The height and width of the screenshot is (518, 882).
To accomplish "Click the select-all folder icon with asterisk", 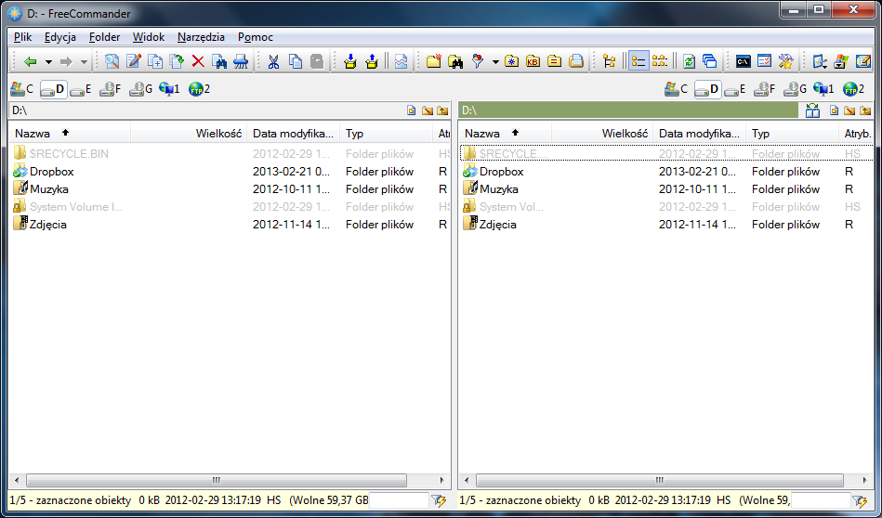I will tap(511, 61).
